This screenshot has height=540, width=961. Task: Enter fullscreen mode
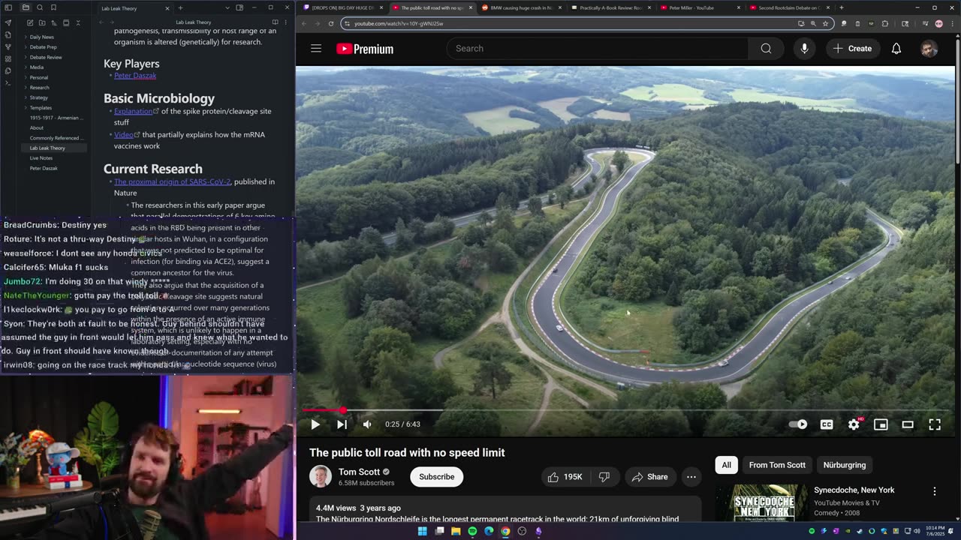point(935,424)
